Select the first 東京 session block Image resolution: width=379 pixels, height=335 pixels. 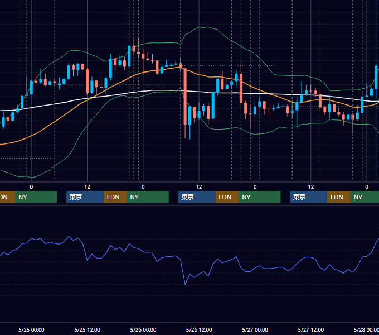85,197
